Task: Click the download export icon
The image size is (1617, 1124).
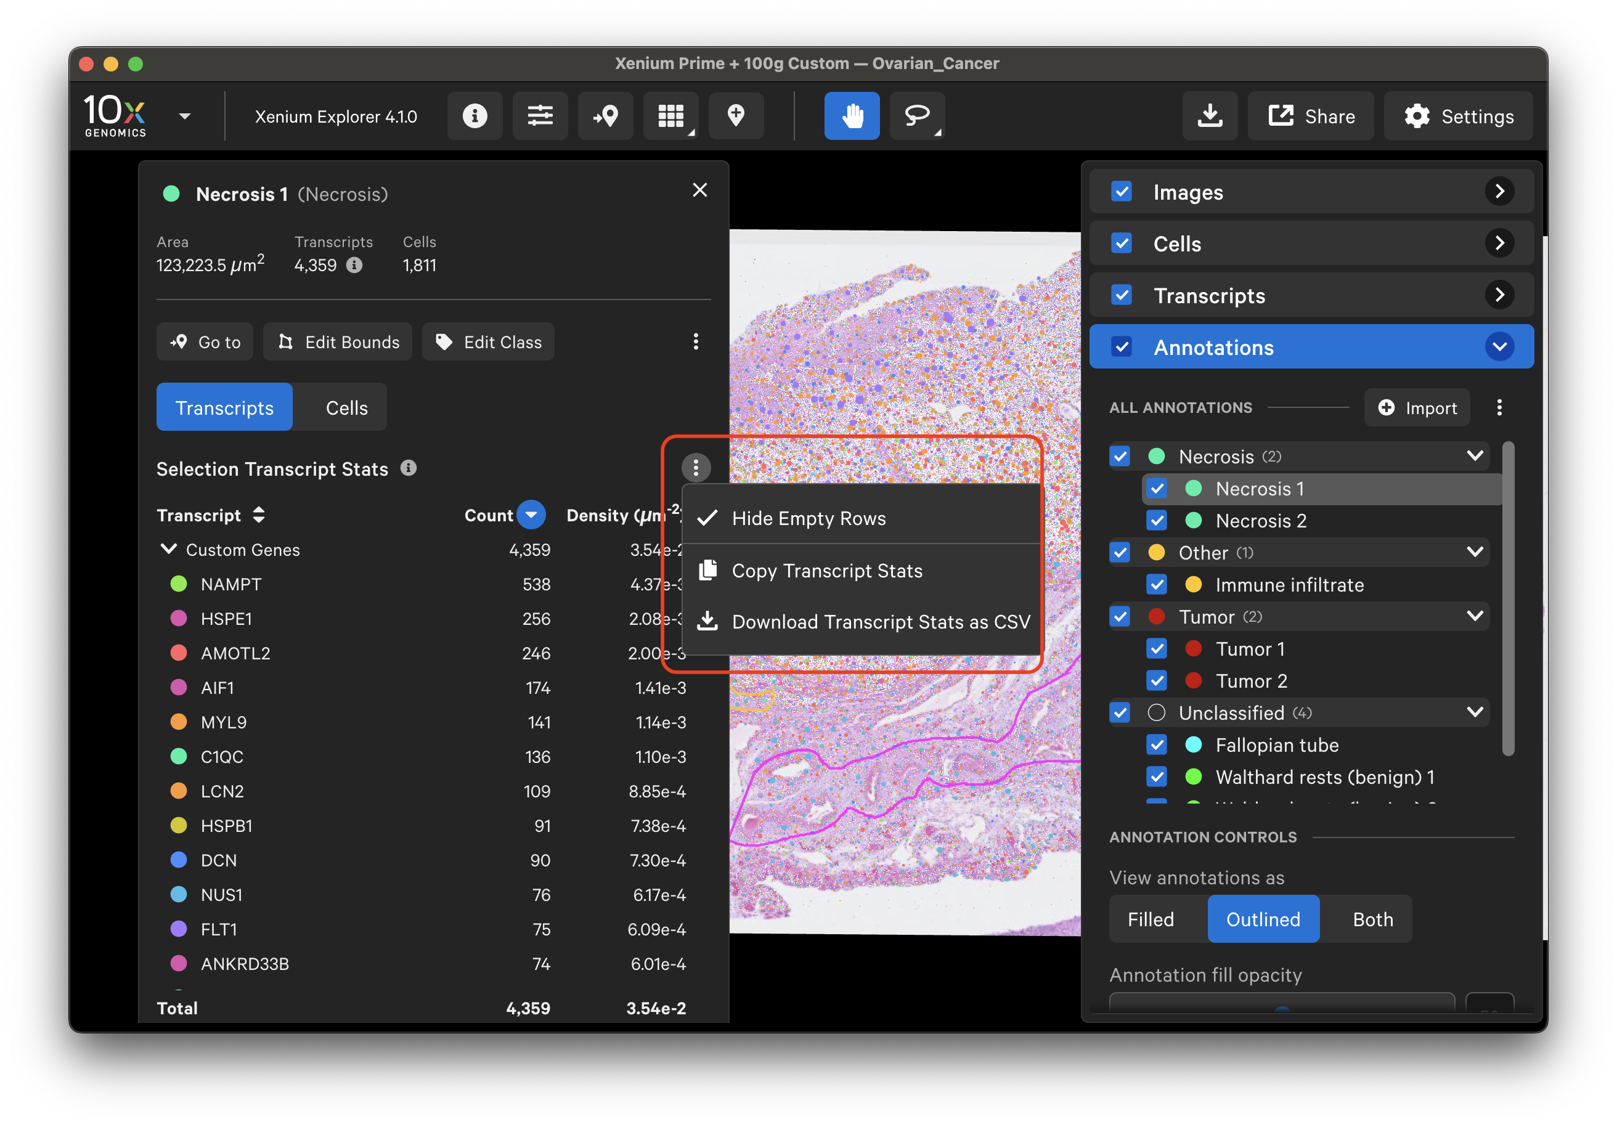Action: (x=1209, y=116)
